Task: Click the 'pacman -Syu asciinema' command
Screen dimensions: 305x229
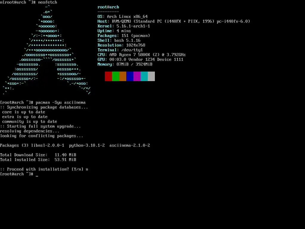Action: pyautogui.click(x=60, y=103)
